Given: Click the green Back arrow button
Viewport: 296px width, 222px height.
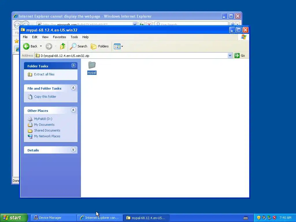Looking at the screenshot, I should click(26, 46).
